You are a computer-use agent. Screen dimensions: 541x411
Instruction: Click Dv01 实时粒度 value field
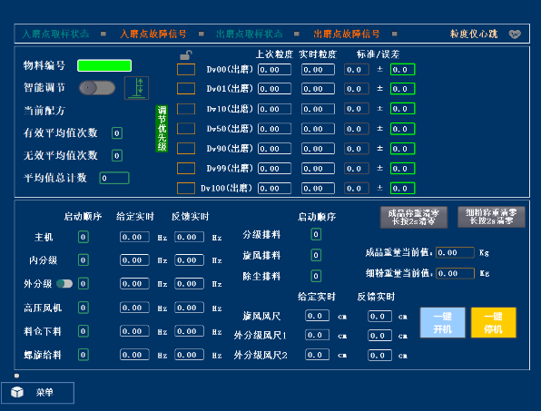318,89
